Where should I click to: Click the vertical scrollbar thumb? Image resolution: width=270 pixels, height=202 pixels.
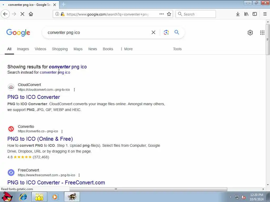click(268, 39)
